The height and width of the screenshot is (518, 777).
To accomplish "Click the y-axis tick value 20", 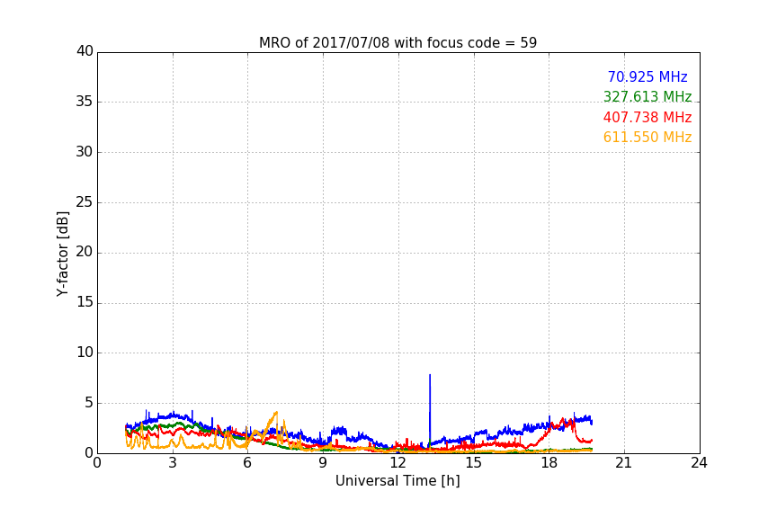I will tap(85, 252).
